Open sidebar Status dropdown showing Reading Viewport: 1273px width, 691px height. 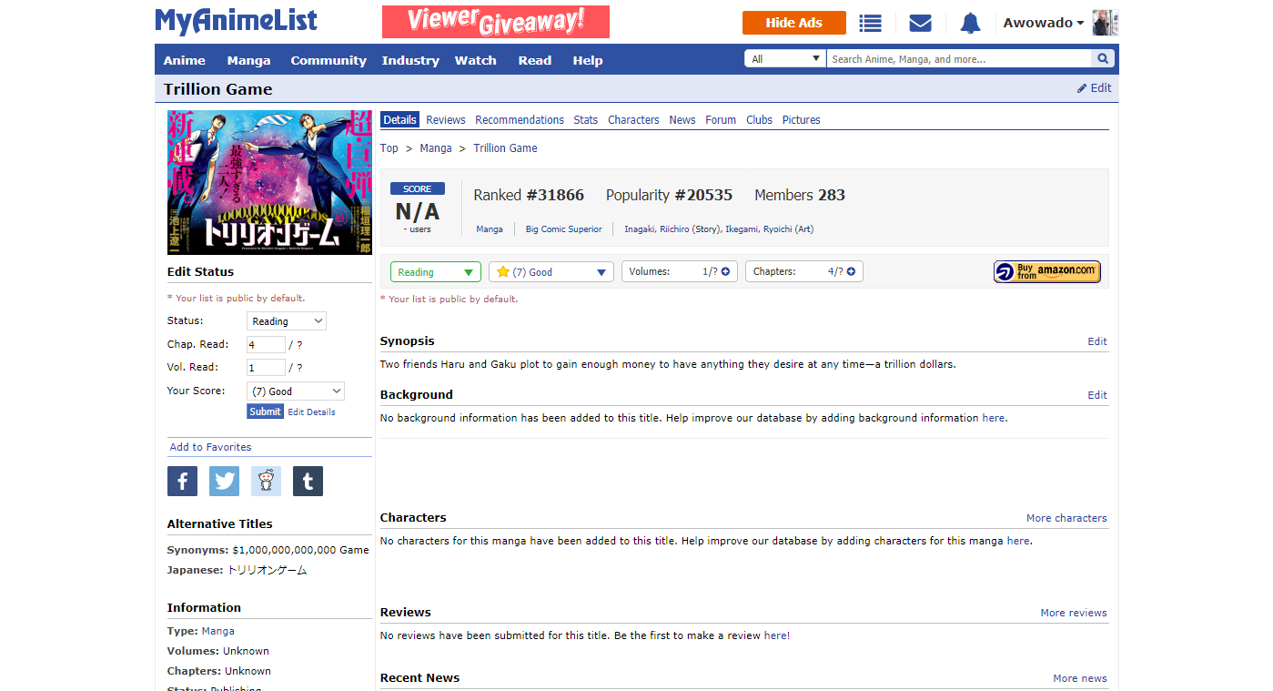coord(287,321)
